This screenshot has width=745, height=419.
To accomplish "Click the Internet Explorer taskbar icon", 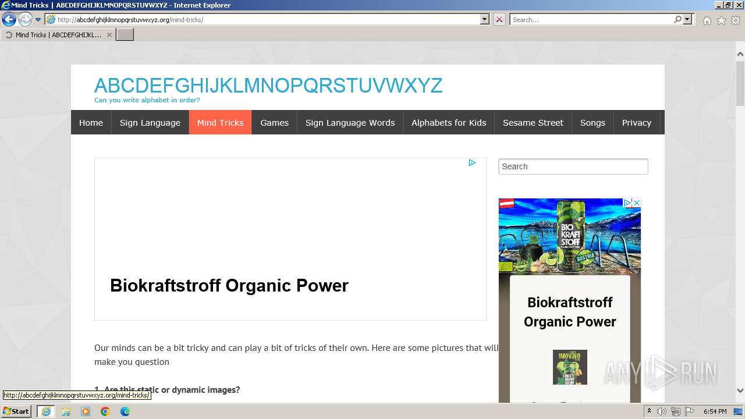I will pyautogui.click(x=45, y=411).
